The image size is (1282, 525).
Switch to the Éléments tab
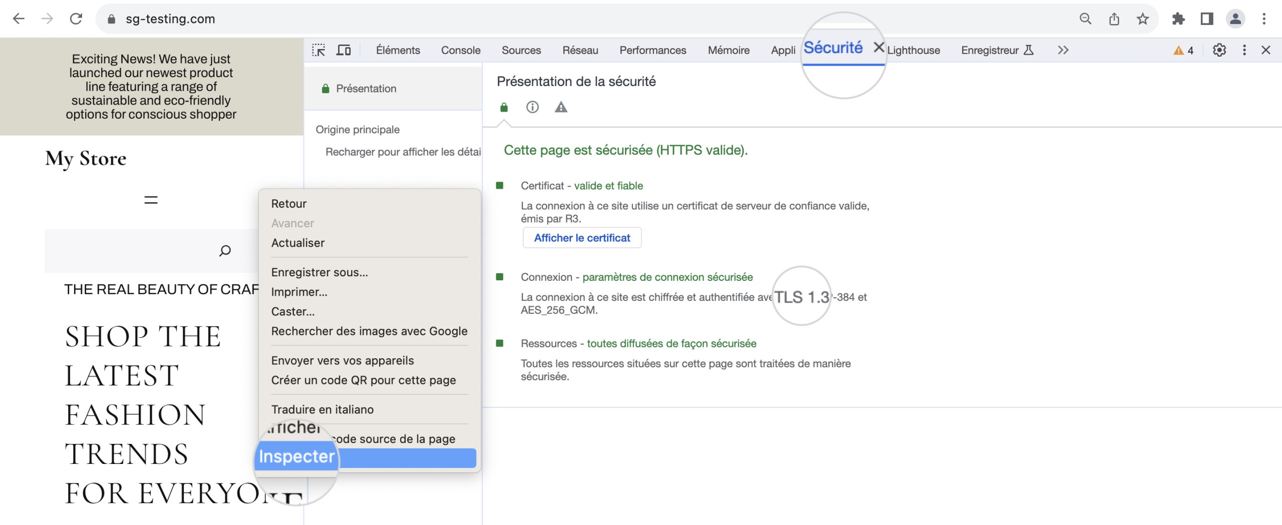pos(398,50)
